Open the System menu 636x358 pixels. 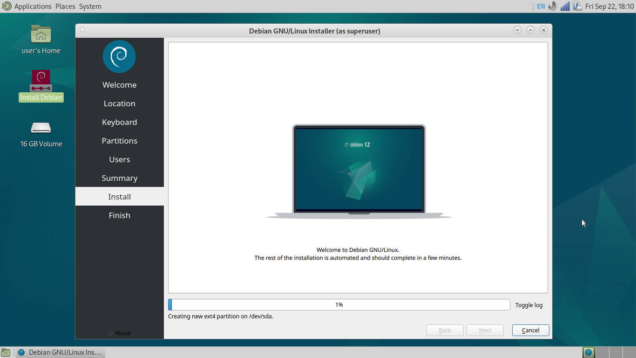pyautogui.click(x=90, y=6)
